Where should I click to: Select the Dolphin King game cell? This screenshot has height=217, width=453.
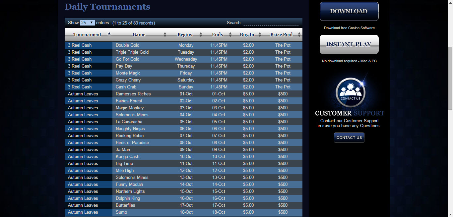(140, 198)
